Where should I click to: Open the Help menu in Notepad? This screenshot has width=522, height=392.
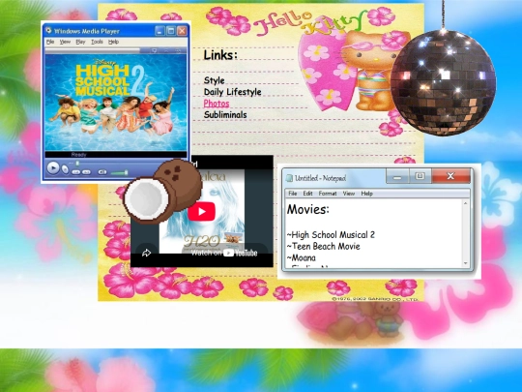click(367, 194)
